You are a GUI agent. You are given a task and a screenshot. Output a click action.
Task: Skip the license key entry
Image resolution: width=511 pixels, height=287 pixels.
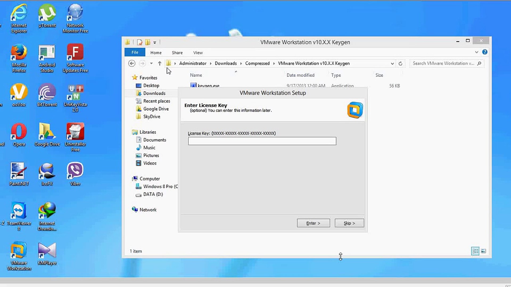pos(349,223)
